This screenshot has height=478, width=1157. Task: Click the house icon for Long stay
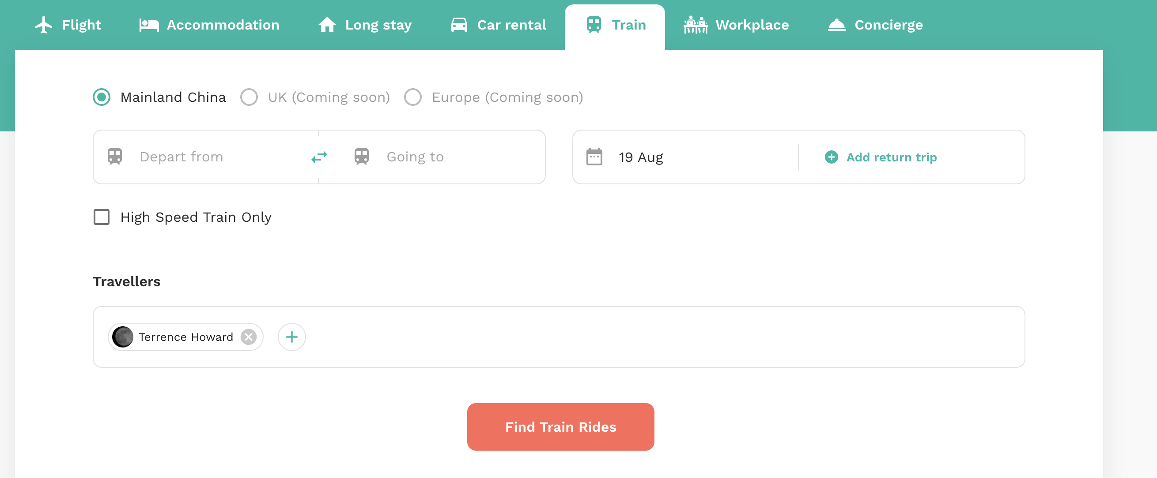coord(326,25)
